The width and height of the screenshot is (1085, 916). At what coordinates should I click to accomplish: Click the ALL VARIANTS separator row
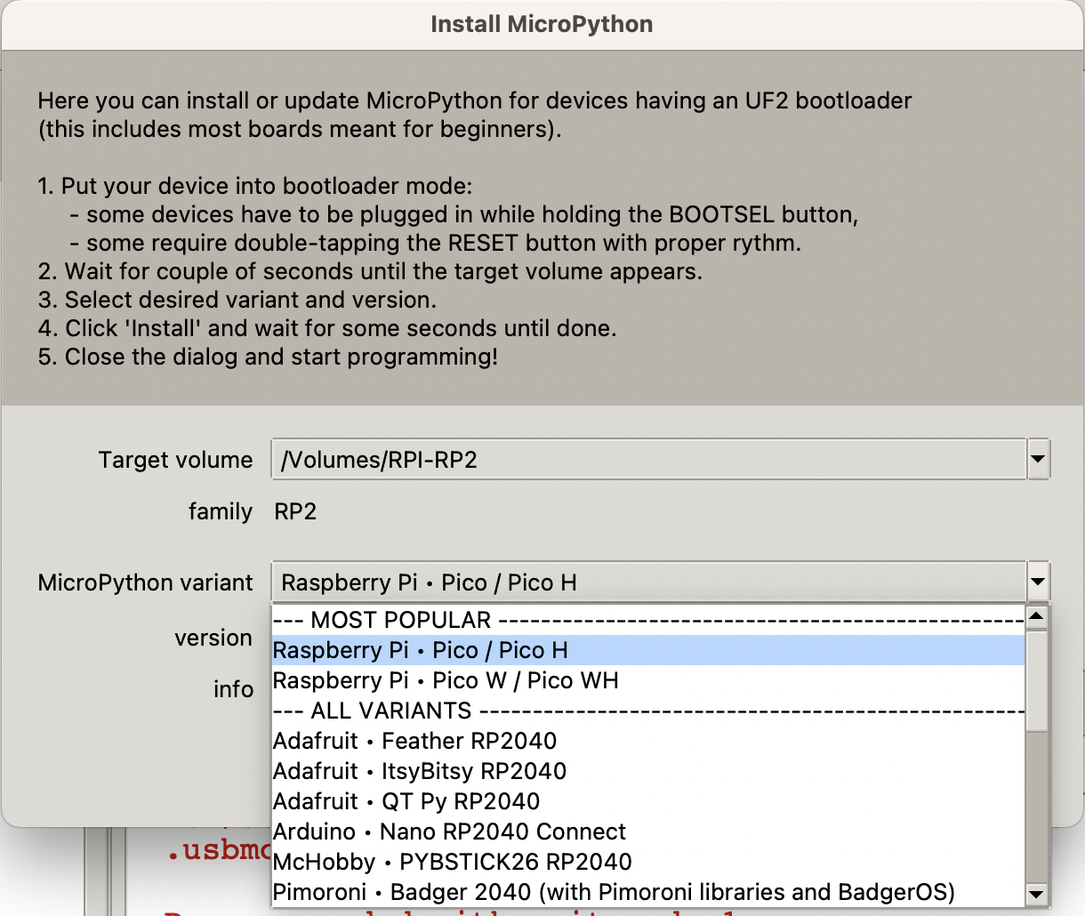[647, 711]
